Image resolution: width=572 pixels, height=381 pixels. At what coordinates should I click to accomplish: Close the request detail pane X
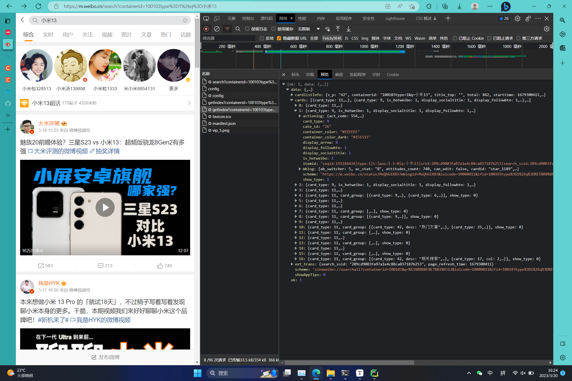pos(284,75)
